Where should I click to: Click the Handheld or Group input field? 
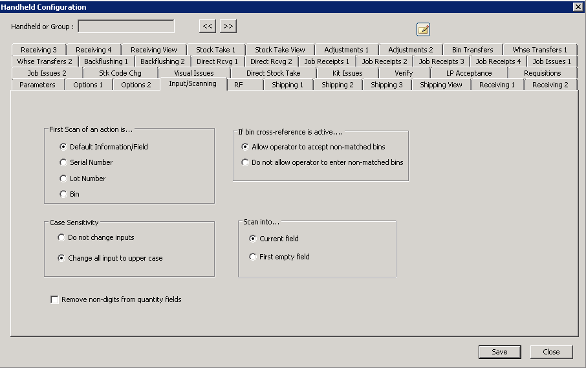126,27
